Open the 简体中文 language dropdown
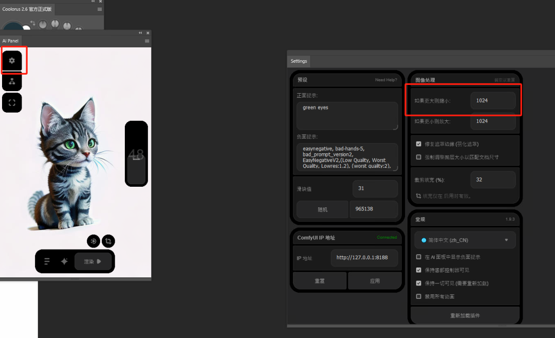This screenshot has height=338, width=555. (464, 240)
